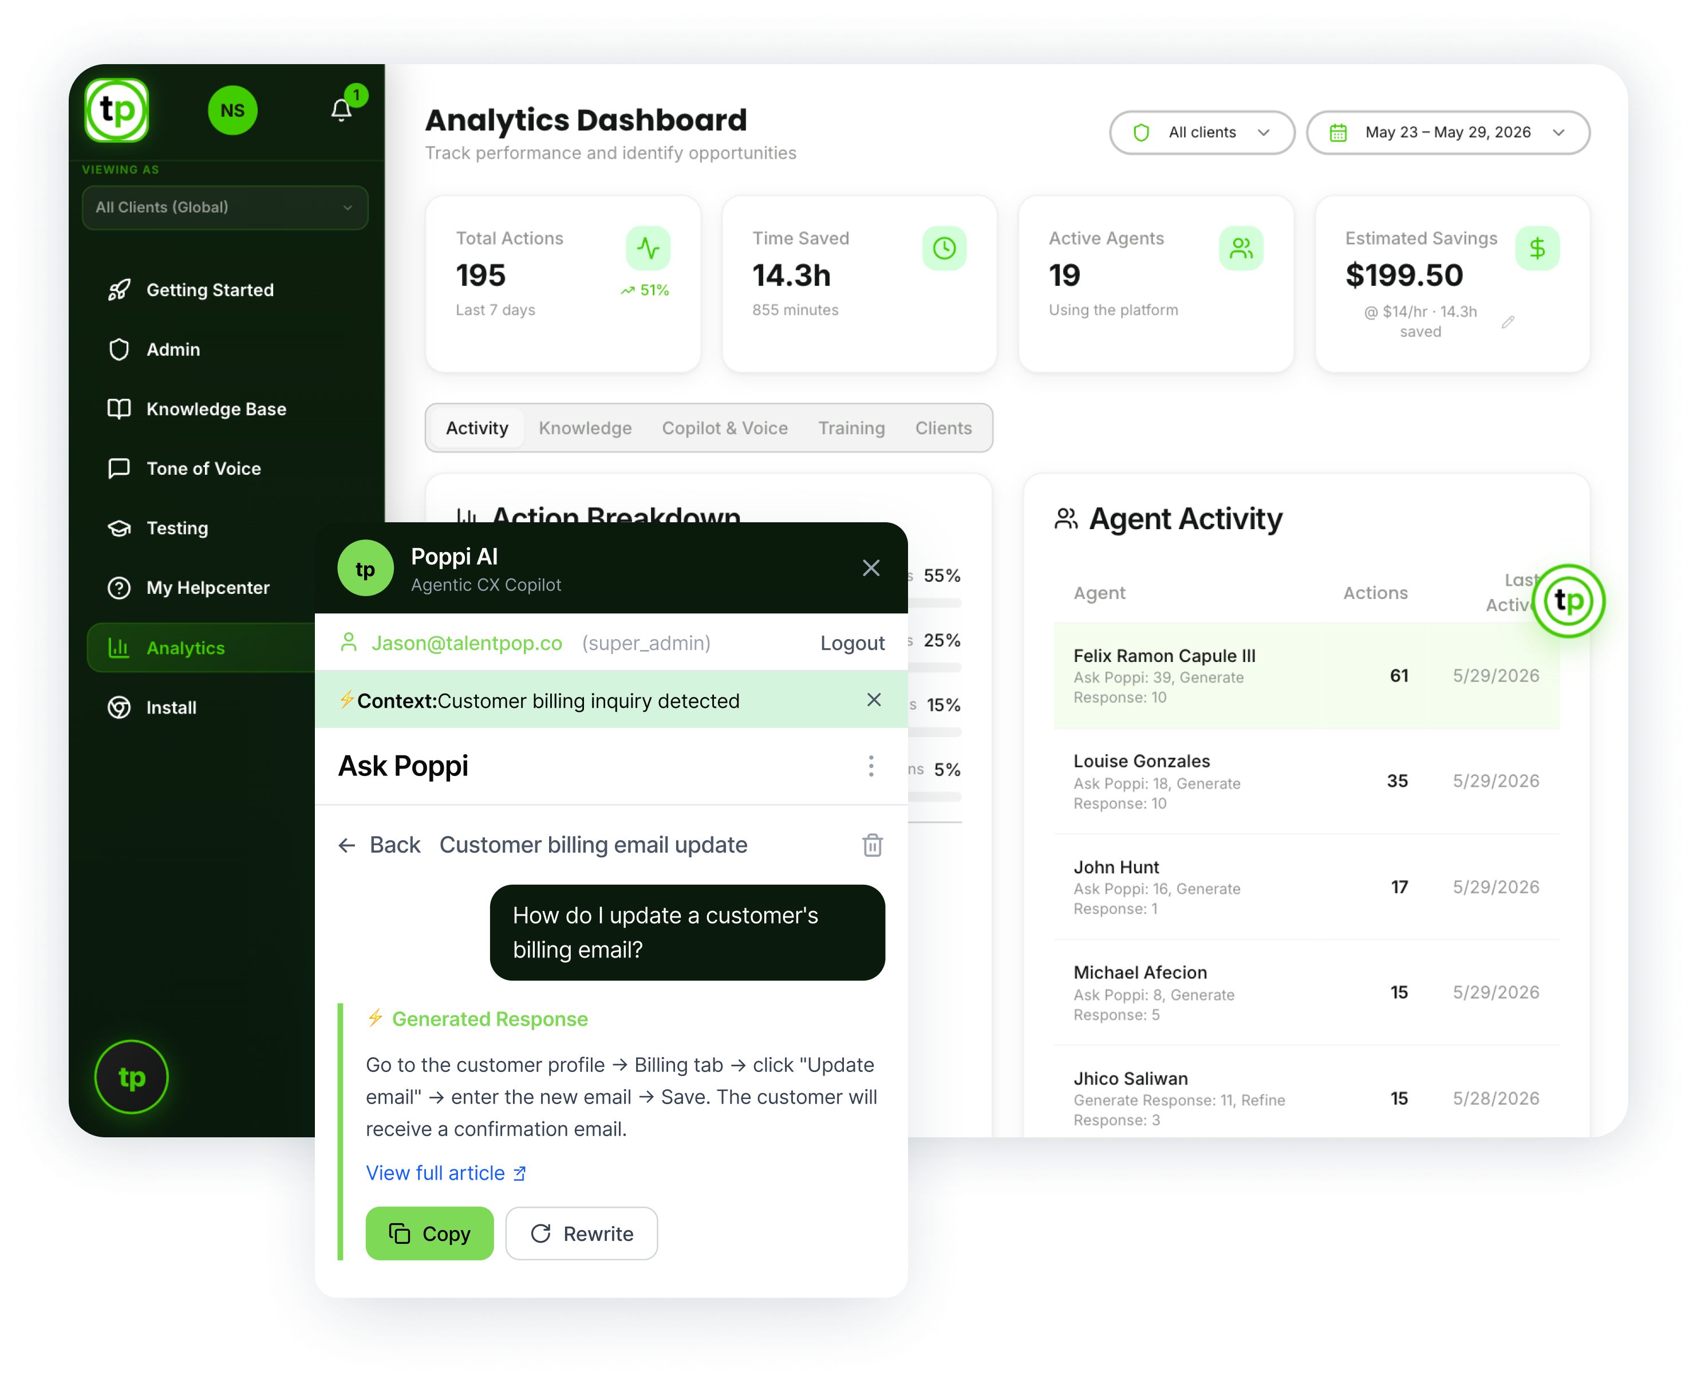Edit hourly rate with pencil icon
1697x1387 pixels.
(x=1507, y=322)
